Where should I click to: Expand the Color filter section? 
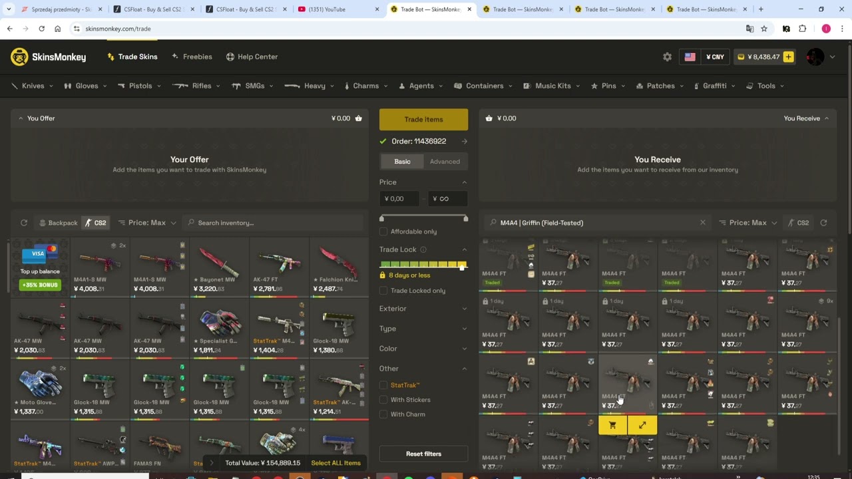coord(423,349)
